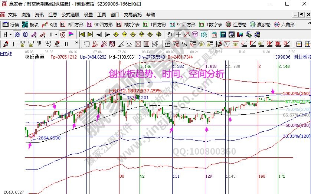Toggle the flag marker display button
This screenshot has width=311, height=194.
click(x=71, y=34)
